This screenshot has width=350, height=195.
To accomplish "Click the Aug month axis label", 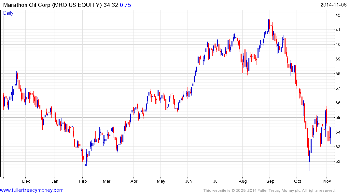I will click(243, 181).
